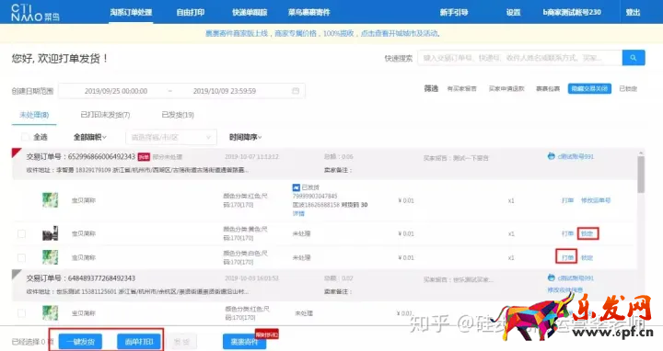Switch to the 已发货(19) tab
Viewport: 663px width, 351px height.
[x=178, y=115]
